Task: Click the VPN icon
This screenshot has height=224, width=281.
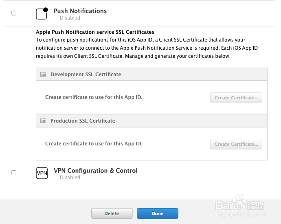Action: (42, 173)
